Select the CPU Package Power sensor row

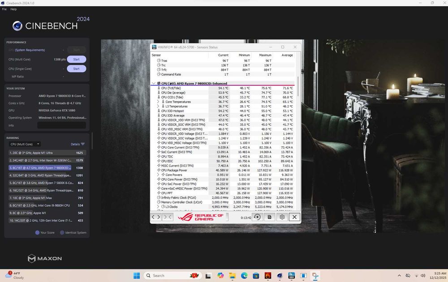(223, 170)
